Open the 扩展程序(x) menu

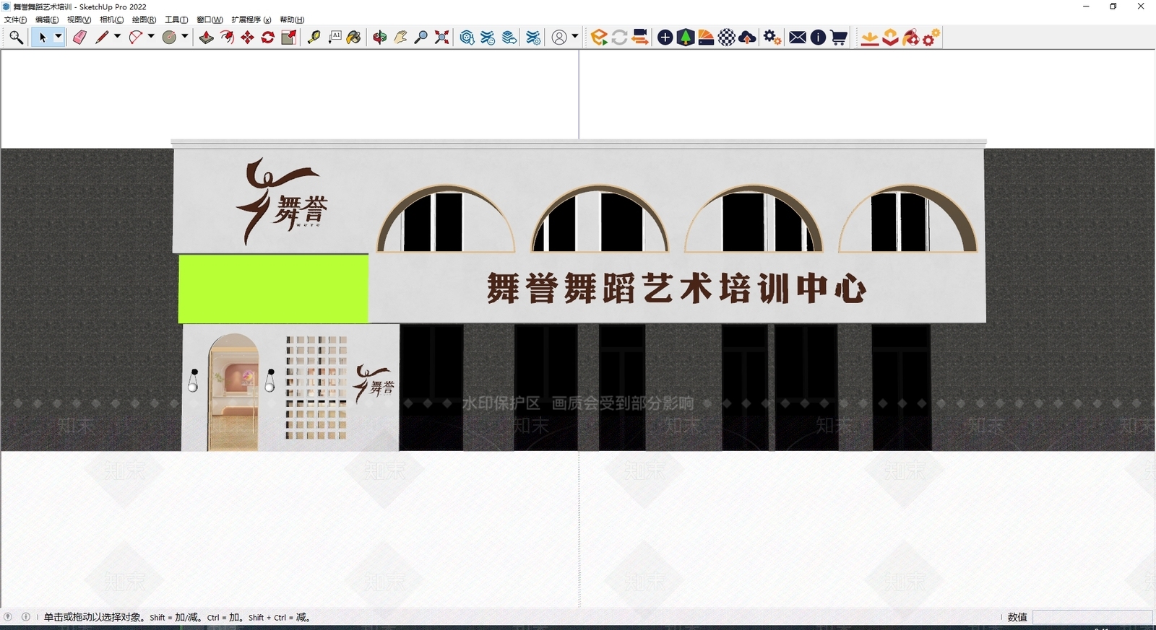[251, 19]
